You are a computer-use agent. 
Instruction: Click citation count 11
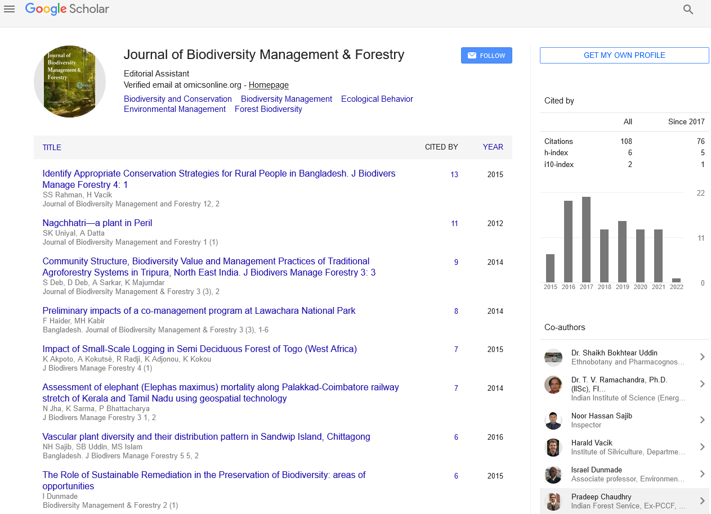(x=454, y=224)
